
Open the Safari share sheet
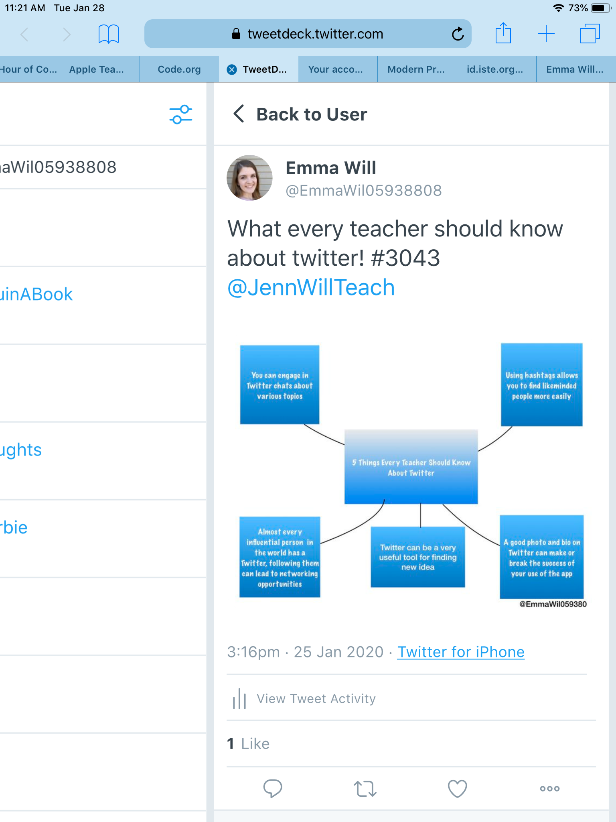click(x=503, y=33)
